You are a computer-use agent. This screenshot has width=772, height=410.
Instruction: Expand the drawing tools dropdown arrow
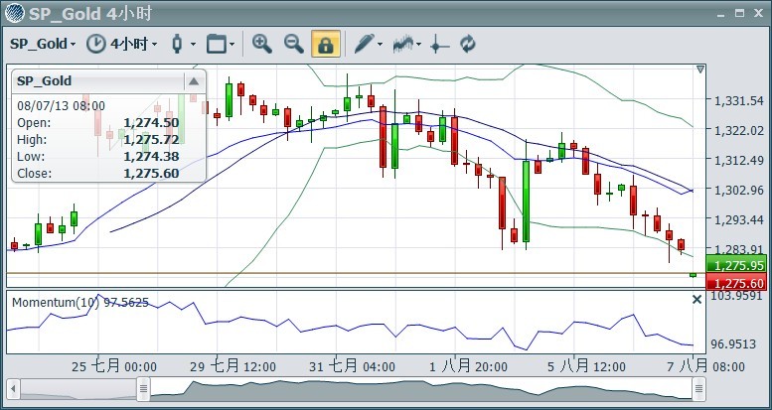coord(381,45)
